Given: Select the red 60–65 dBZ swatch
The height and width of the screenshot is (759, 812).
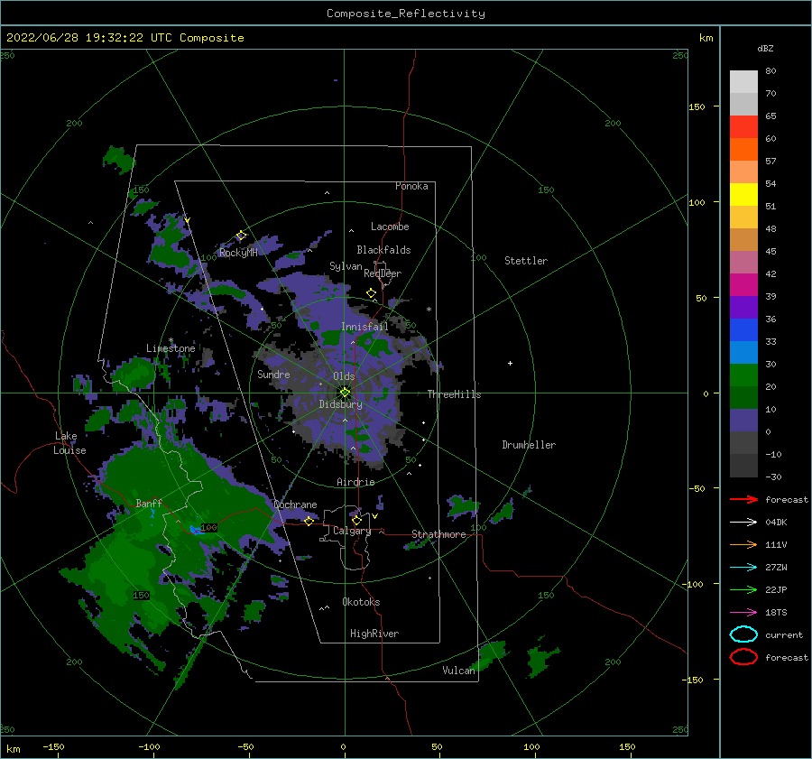Looking at the screenshot, I should coord(743,127).
